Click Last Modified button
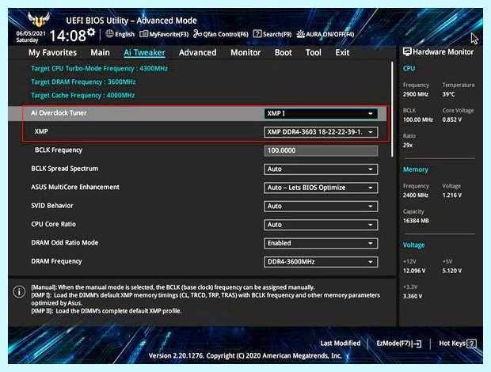Screen dimensions: 491x372 click(340, 344)
